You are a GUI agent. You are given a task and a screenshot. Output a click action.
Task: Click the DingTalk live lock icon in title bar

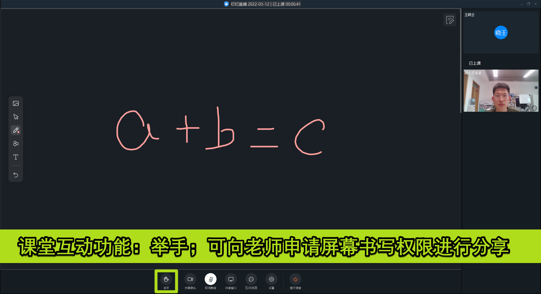click(x=226, y=4)
